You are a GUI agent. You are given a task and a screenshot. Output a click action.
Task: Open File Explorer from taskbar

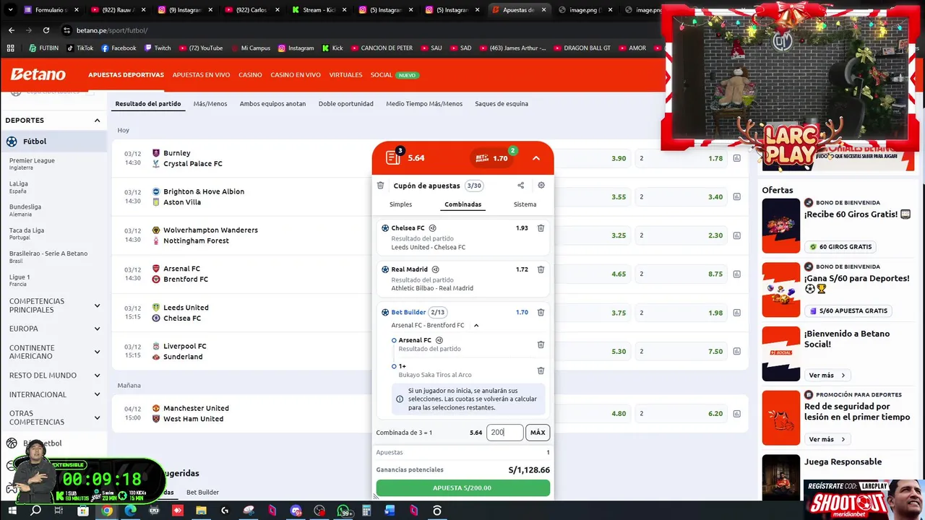point(201,511)
